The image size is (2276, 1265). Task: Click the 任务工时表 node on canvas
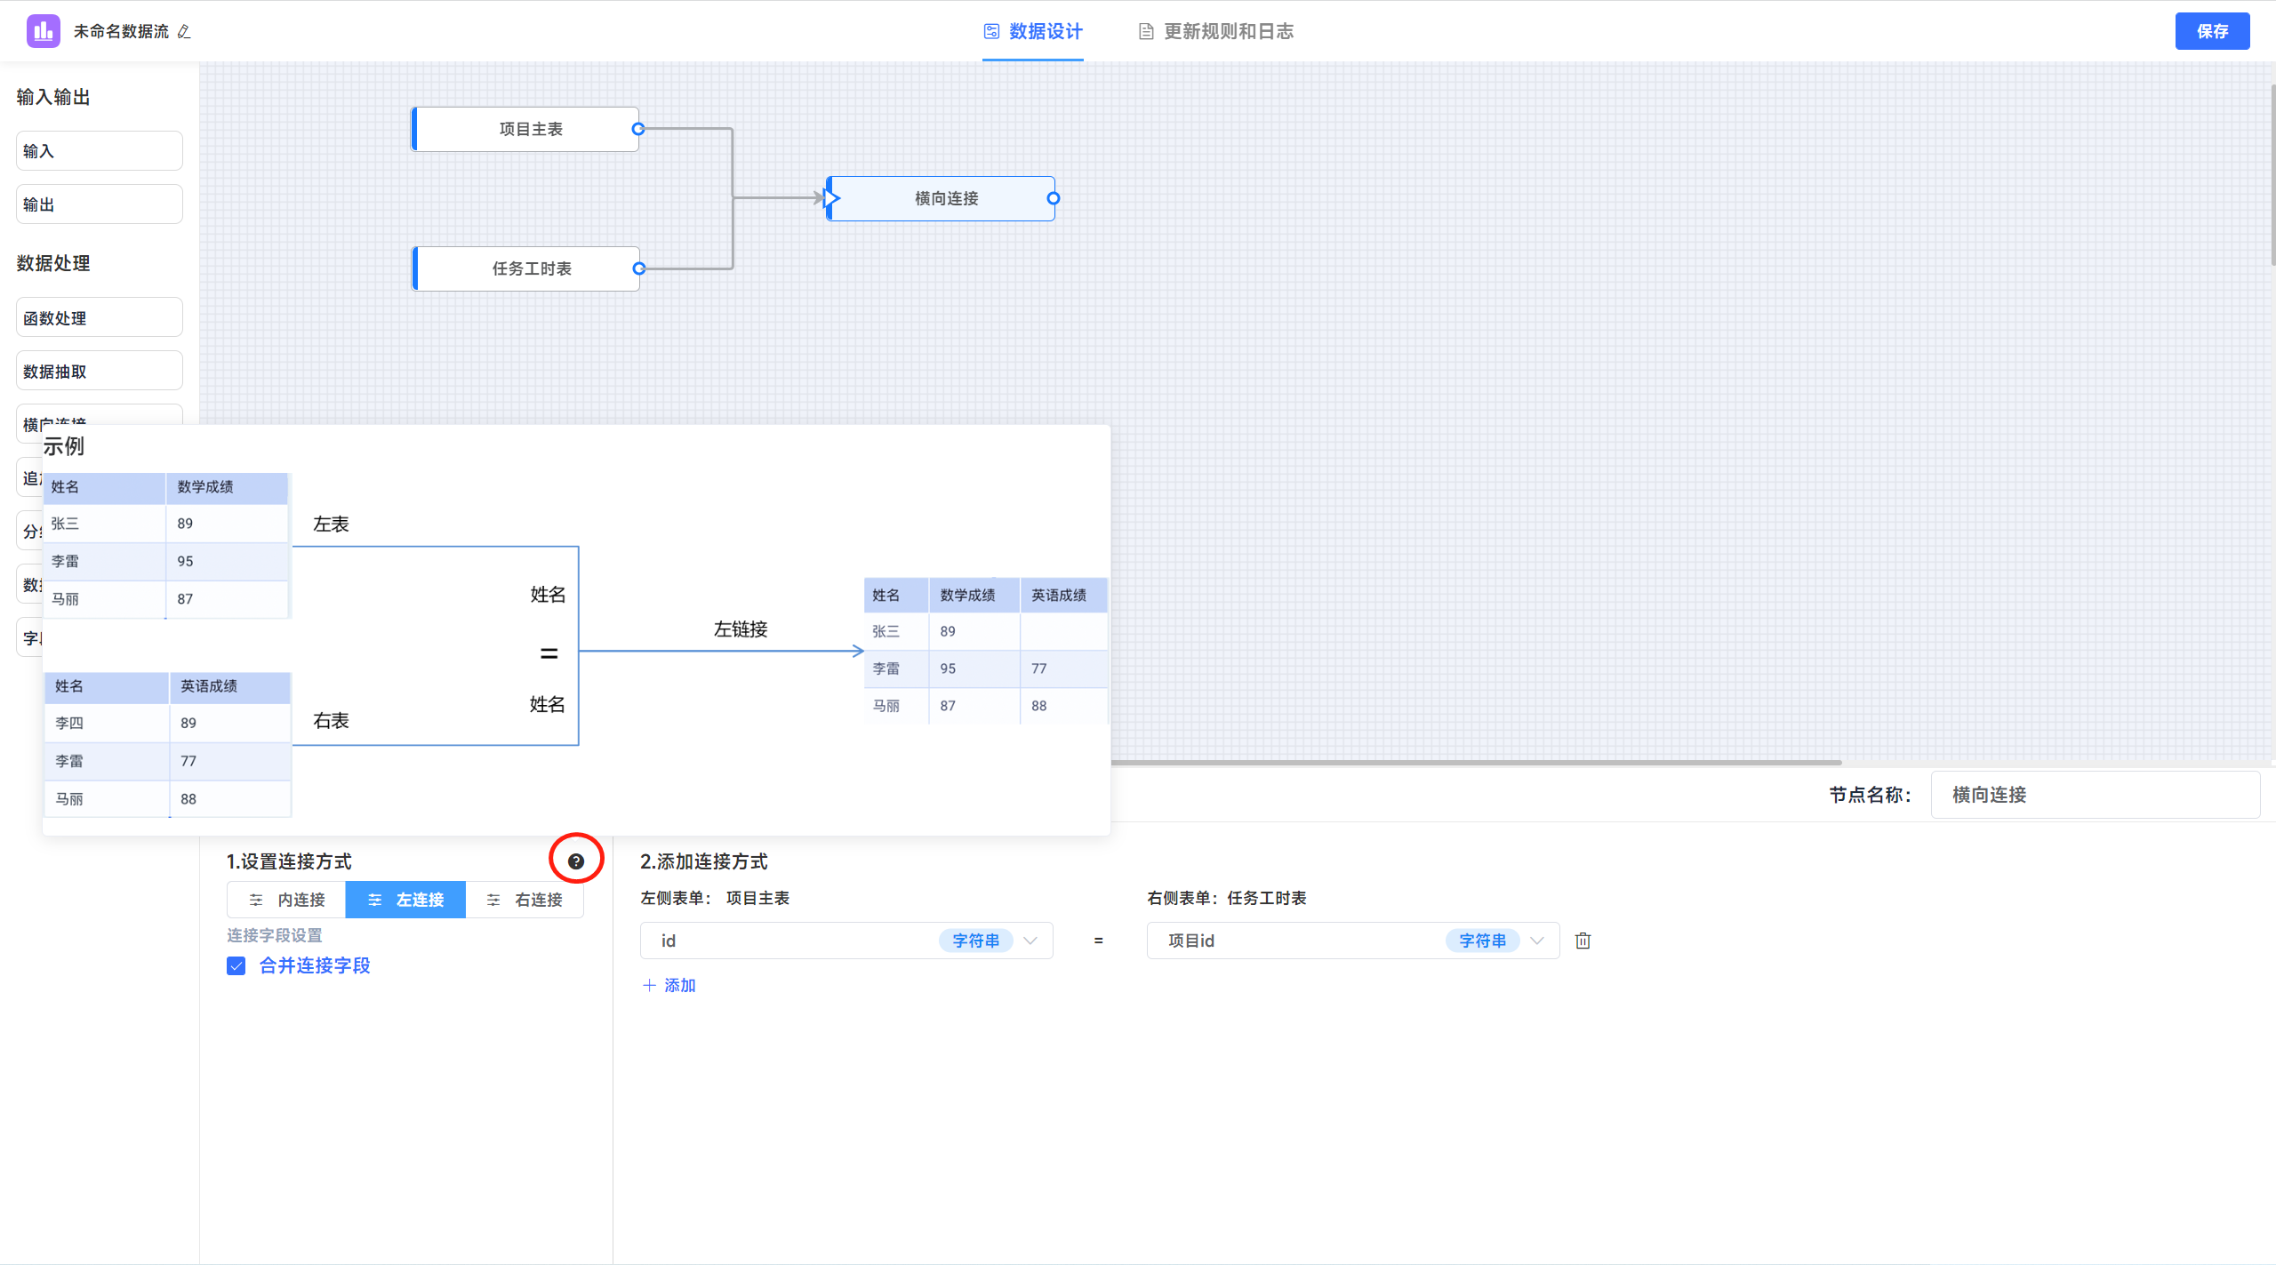pyautogui.click(x=526, y=268)
